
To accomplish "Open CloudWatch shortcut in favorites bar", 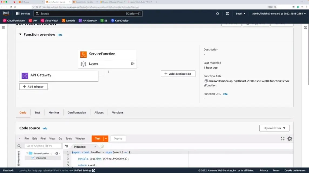I will (x=49, y=20).
